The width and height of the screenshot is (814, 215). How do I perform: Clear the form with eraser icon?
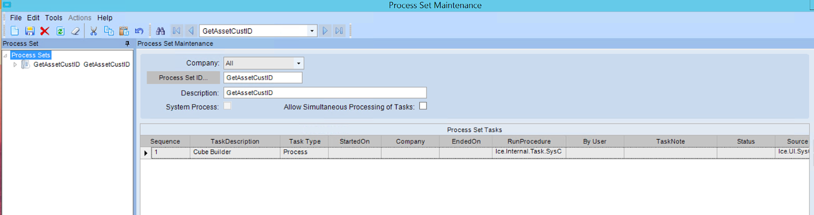[75, 31]
